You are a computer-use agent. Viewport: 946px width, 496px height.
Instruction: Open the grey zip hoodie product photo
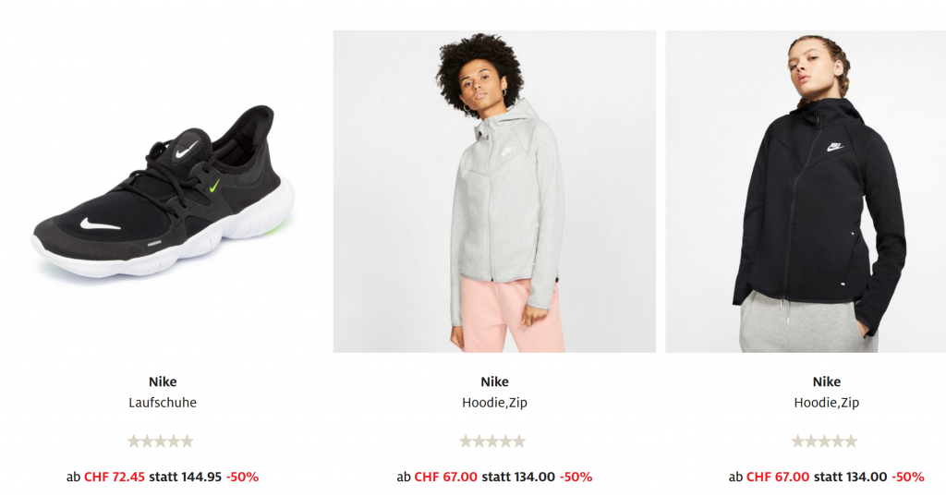(x=494, y=191)
